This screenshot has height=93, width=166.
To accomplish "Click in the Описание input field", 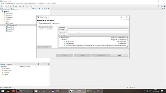I will [x=98, y=32].
